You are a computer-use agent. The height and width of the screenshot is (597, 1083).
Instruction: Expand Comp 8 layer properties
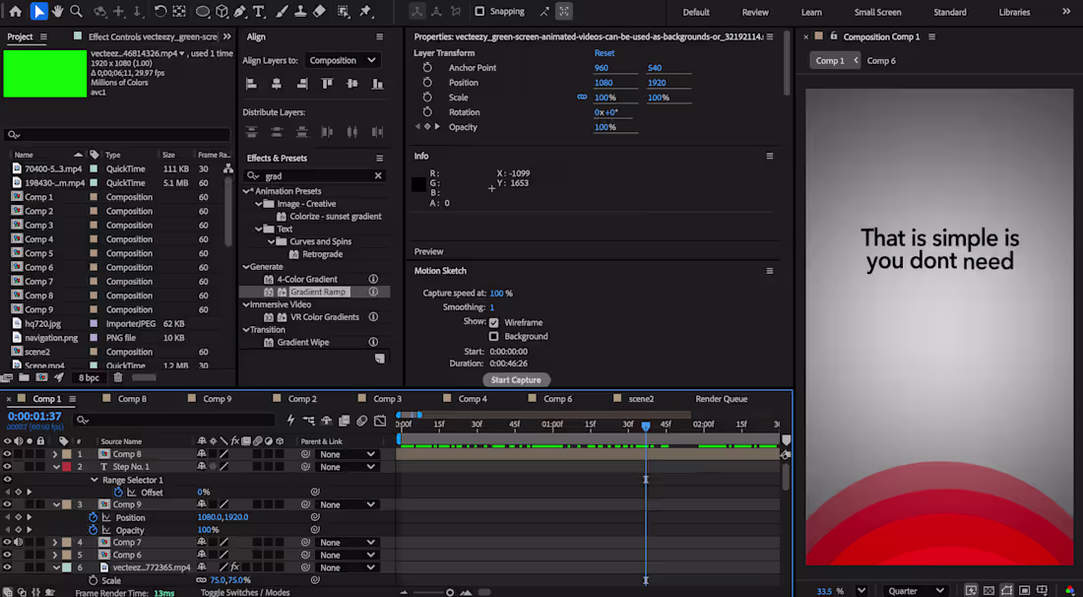point(55,454)
